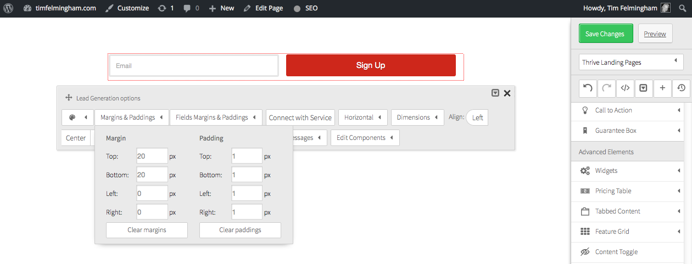
Task: Click the Clear margins button
Action: tap(147, 230)
